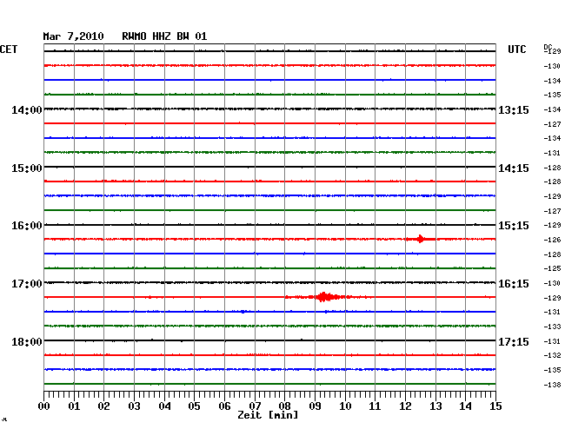
Task: Click the 15:15 UTC time label
Action: coord(514,226)
